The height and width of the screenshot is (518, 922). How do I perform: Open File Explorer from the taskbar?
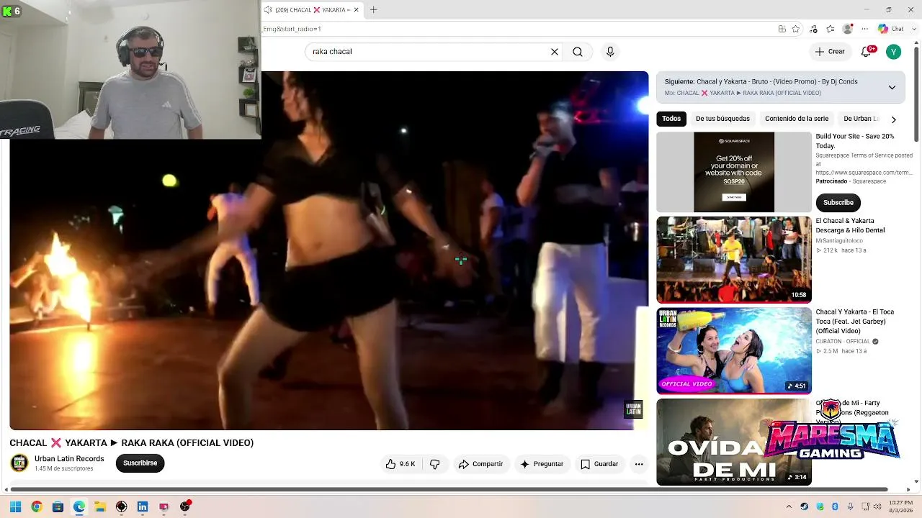point(100,506)
